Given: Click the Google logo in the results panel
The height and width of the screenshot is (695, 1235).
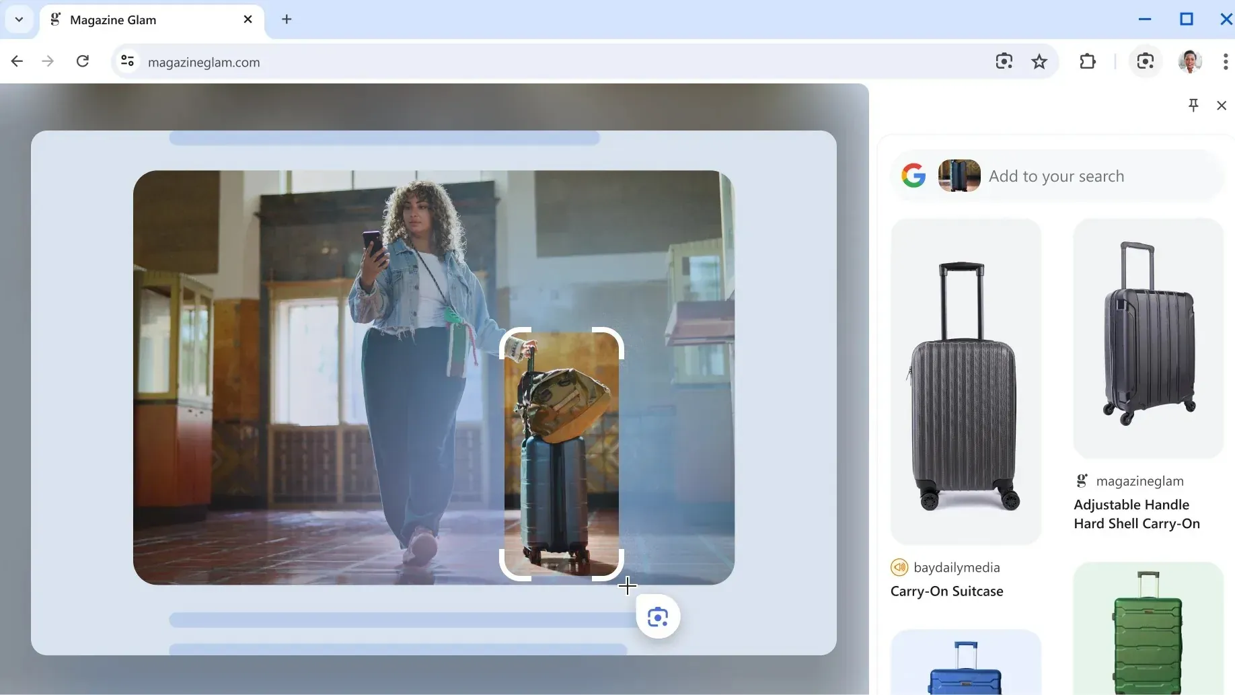Looking at the screenshot, I should point(913,175).
